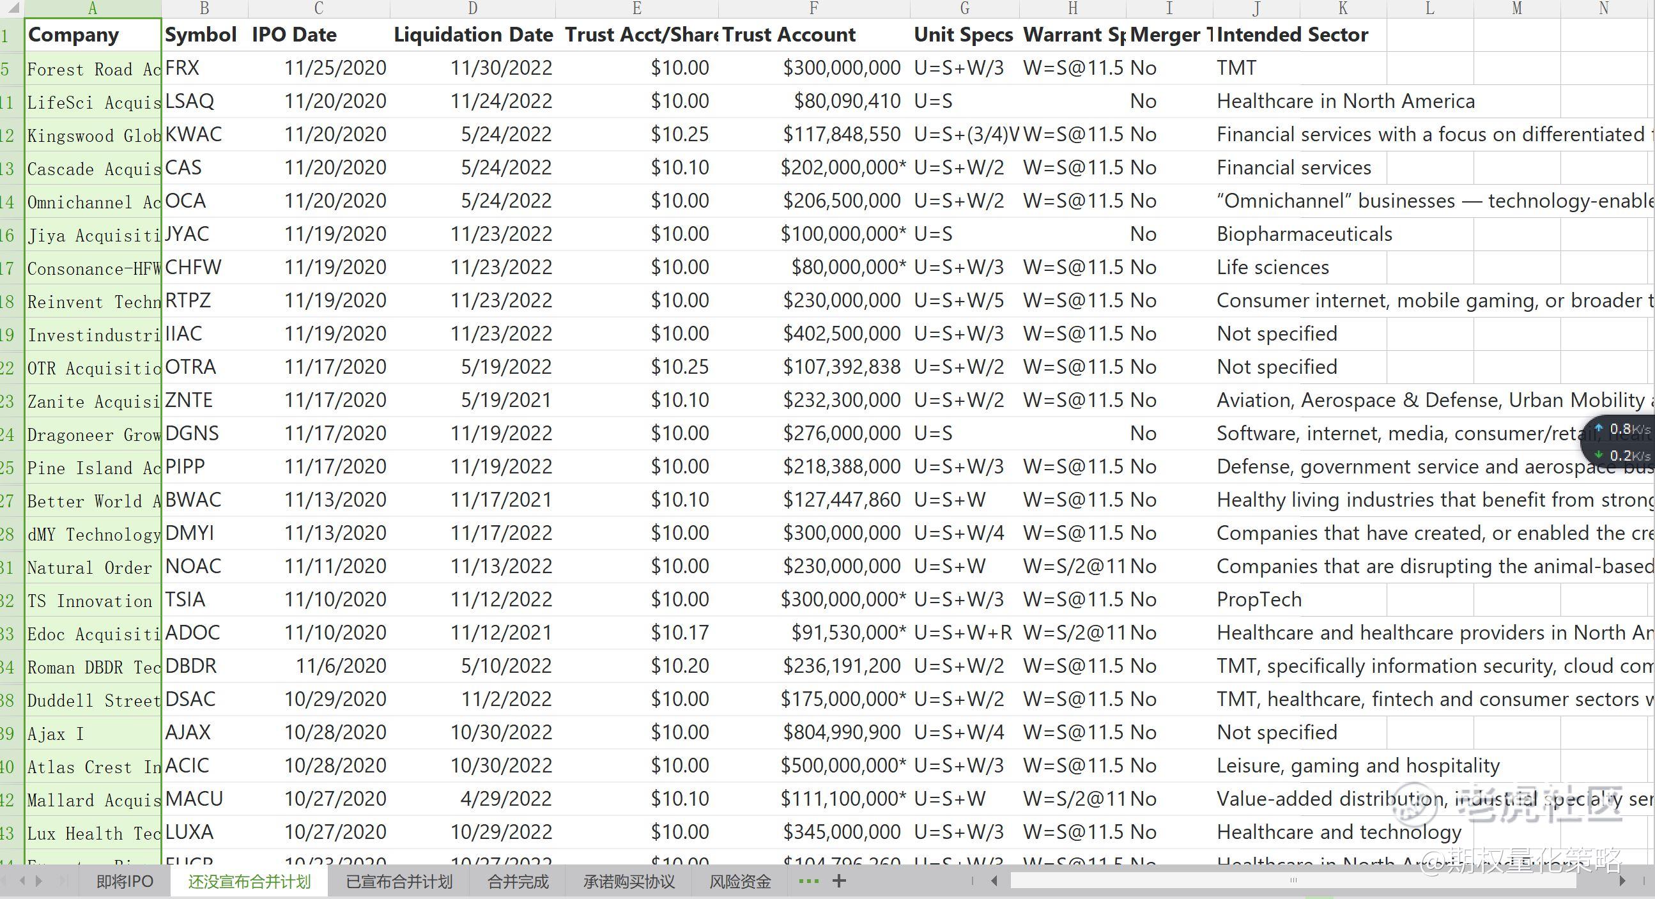Switch to 已宣布合并计划 sheet tab
The image size is (1655, 899).
[399, 882]
